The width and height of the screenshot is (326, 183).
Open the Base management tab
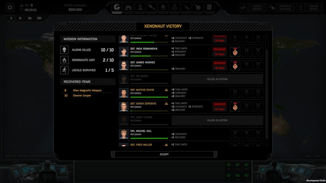coord(128,8)
